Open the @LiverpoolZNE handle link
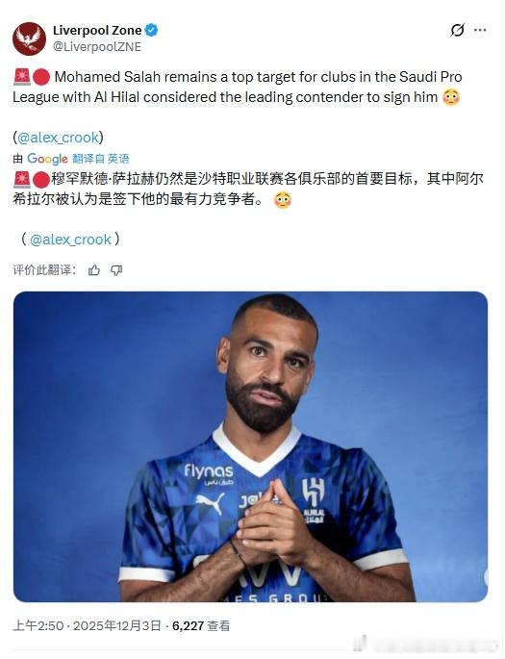 pos(97,46)
